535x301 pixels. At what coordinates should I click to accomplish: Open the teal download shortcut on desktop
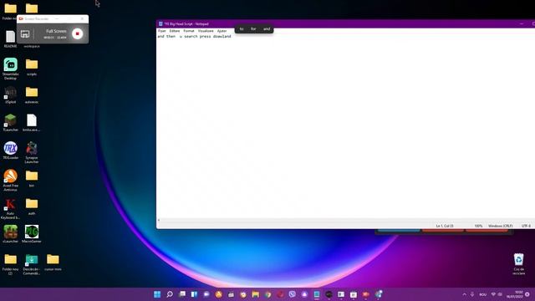(x=32, y=264)
